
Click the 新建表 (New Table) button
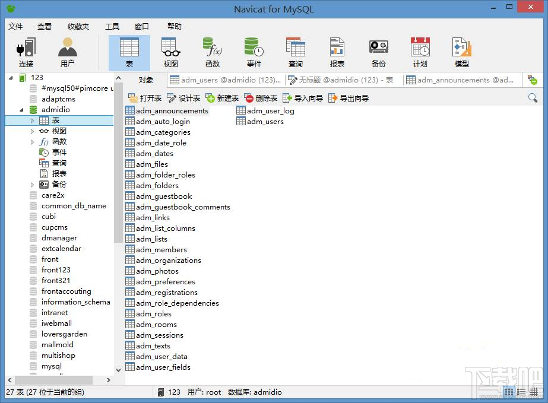click(222, 98)
